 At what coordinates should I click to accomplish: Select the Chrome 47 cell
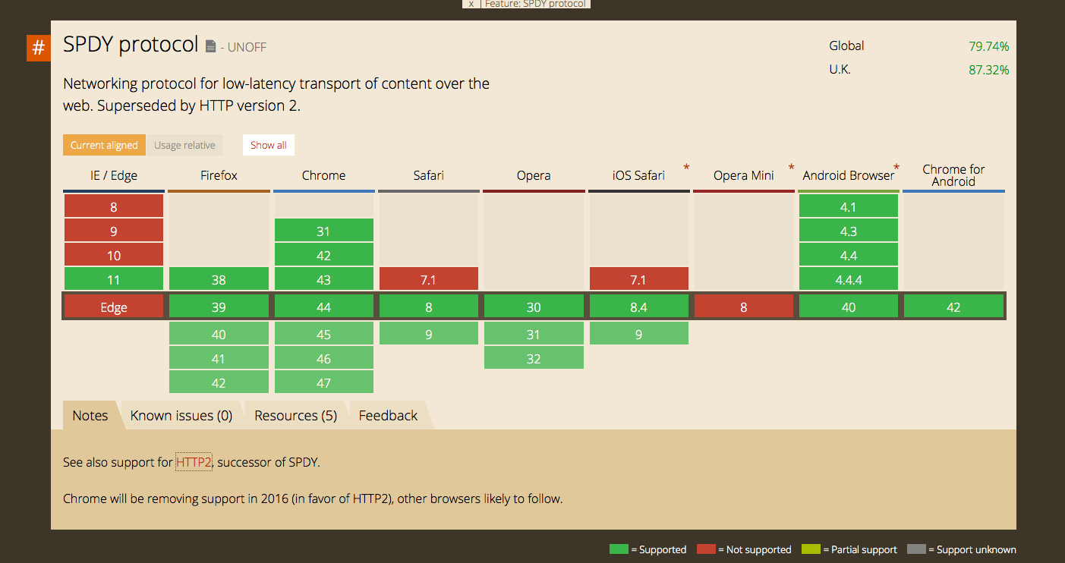click(323, 382)
